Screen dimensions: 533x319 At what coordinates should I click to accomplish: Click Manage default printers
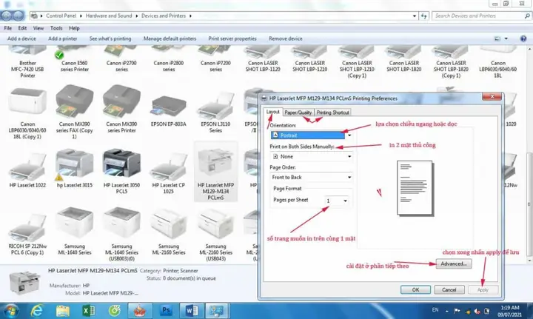click(170, 38)
